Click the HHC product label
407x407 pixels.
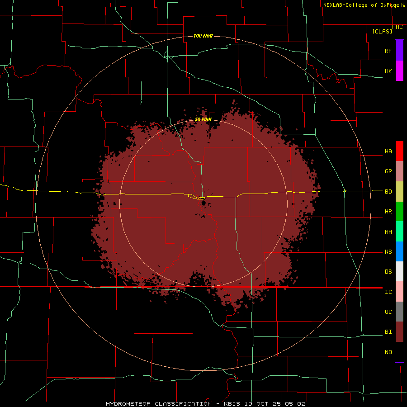point(397,27)
